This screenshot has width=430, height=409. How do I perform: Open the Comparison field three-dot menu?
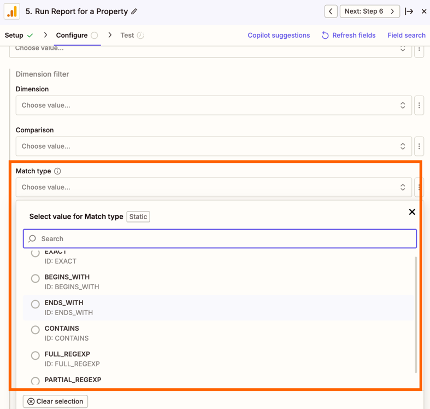tap(419, 147)
